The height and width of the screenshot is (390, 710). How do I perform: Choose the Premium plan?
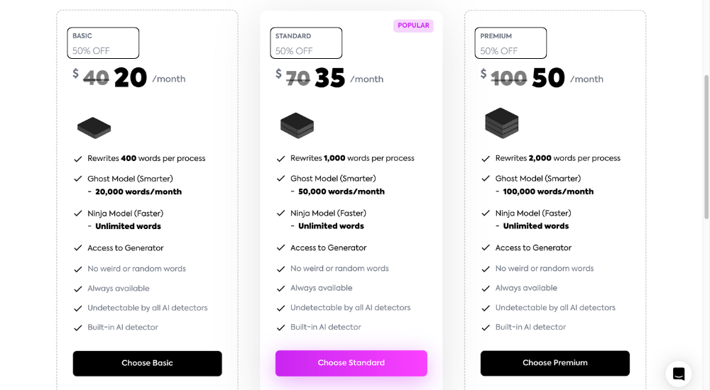(555, 363)
